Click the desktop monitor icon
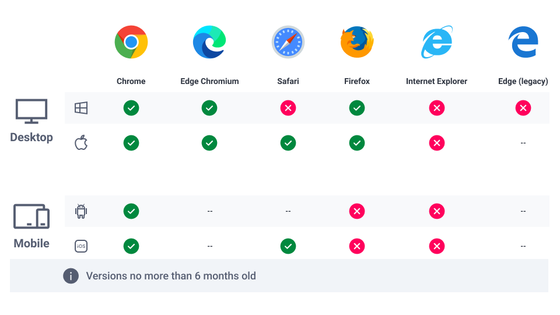 [32, 111]
